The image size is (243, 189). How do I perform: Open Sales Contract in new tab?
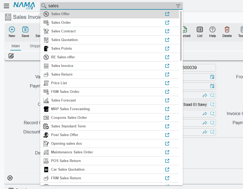[x=167, y=31]
